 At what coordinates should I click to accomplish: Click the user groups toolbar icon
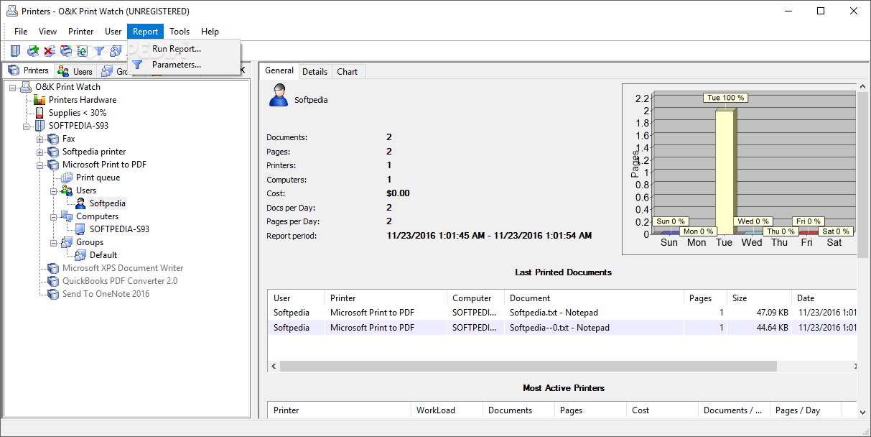pos(115,51)
